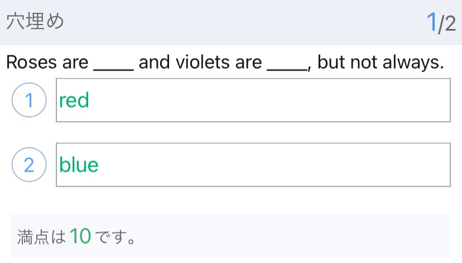Click the green score number 10
462x263 pixels.
tap(80, 237)
